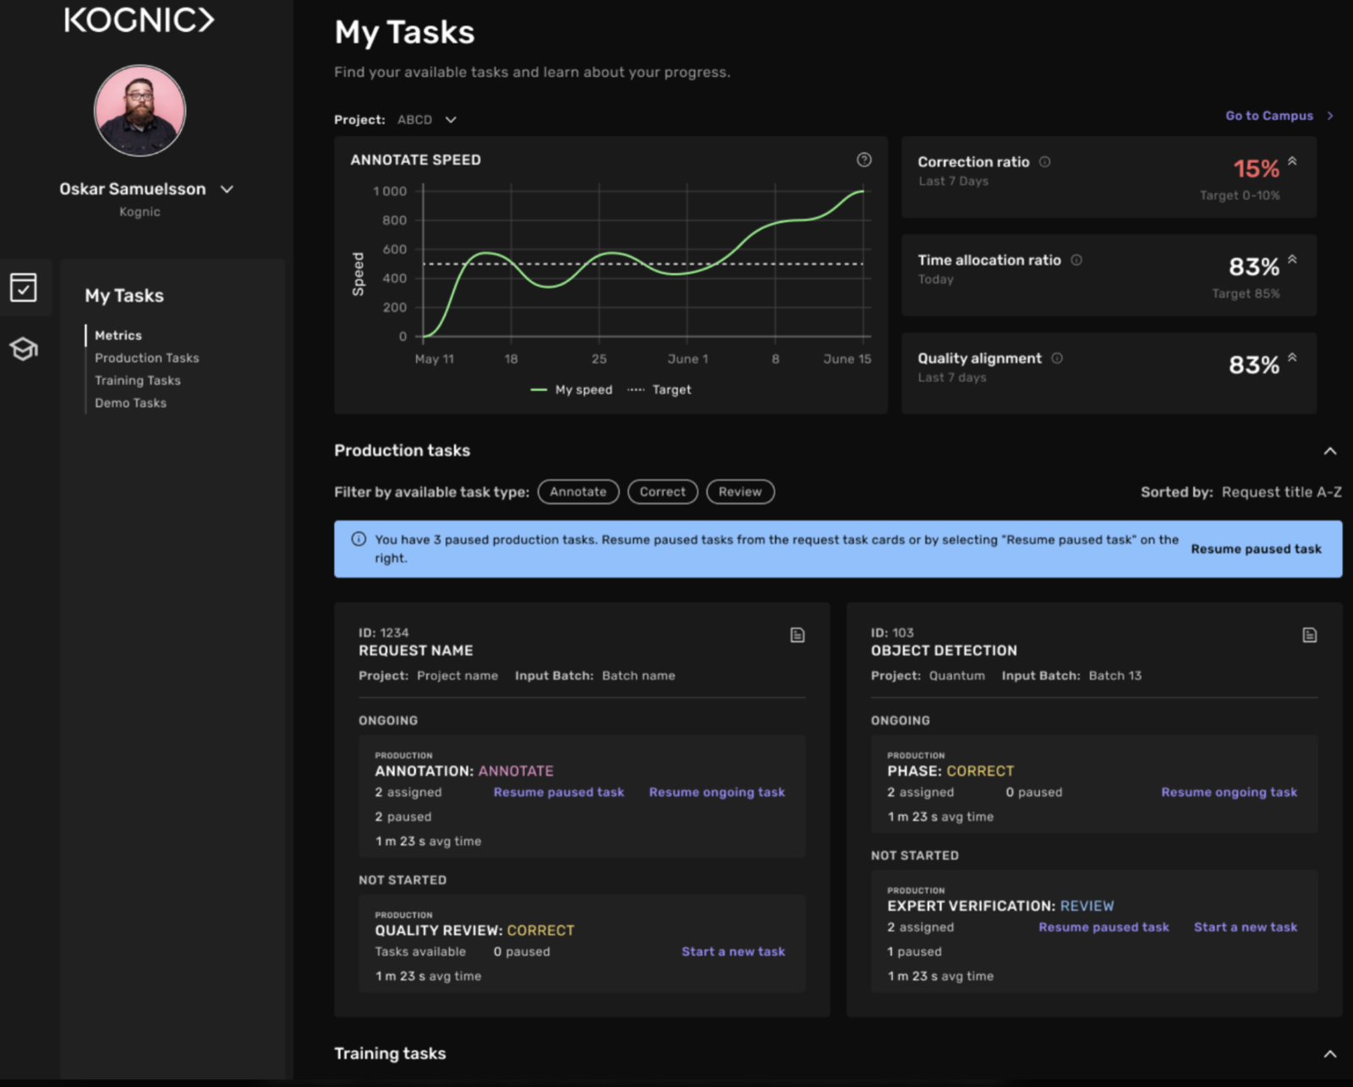Screen dimensions: 1353x1087
Task: Collapse the Production tasks section
Action: 1330,451
